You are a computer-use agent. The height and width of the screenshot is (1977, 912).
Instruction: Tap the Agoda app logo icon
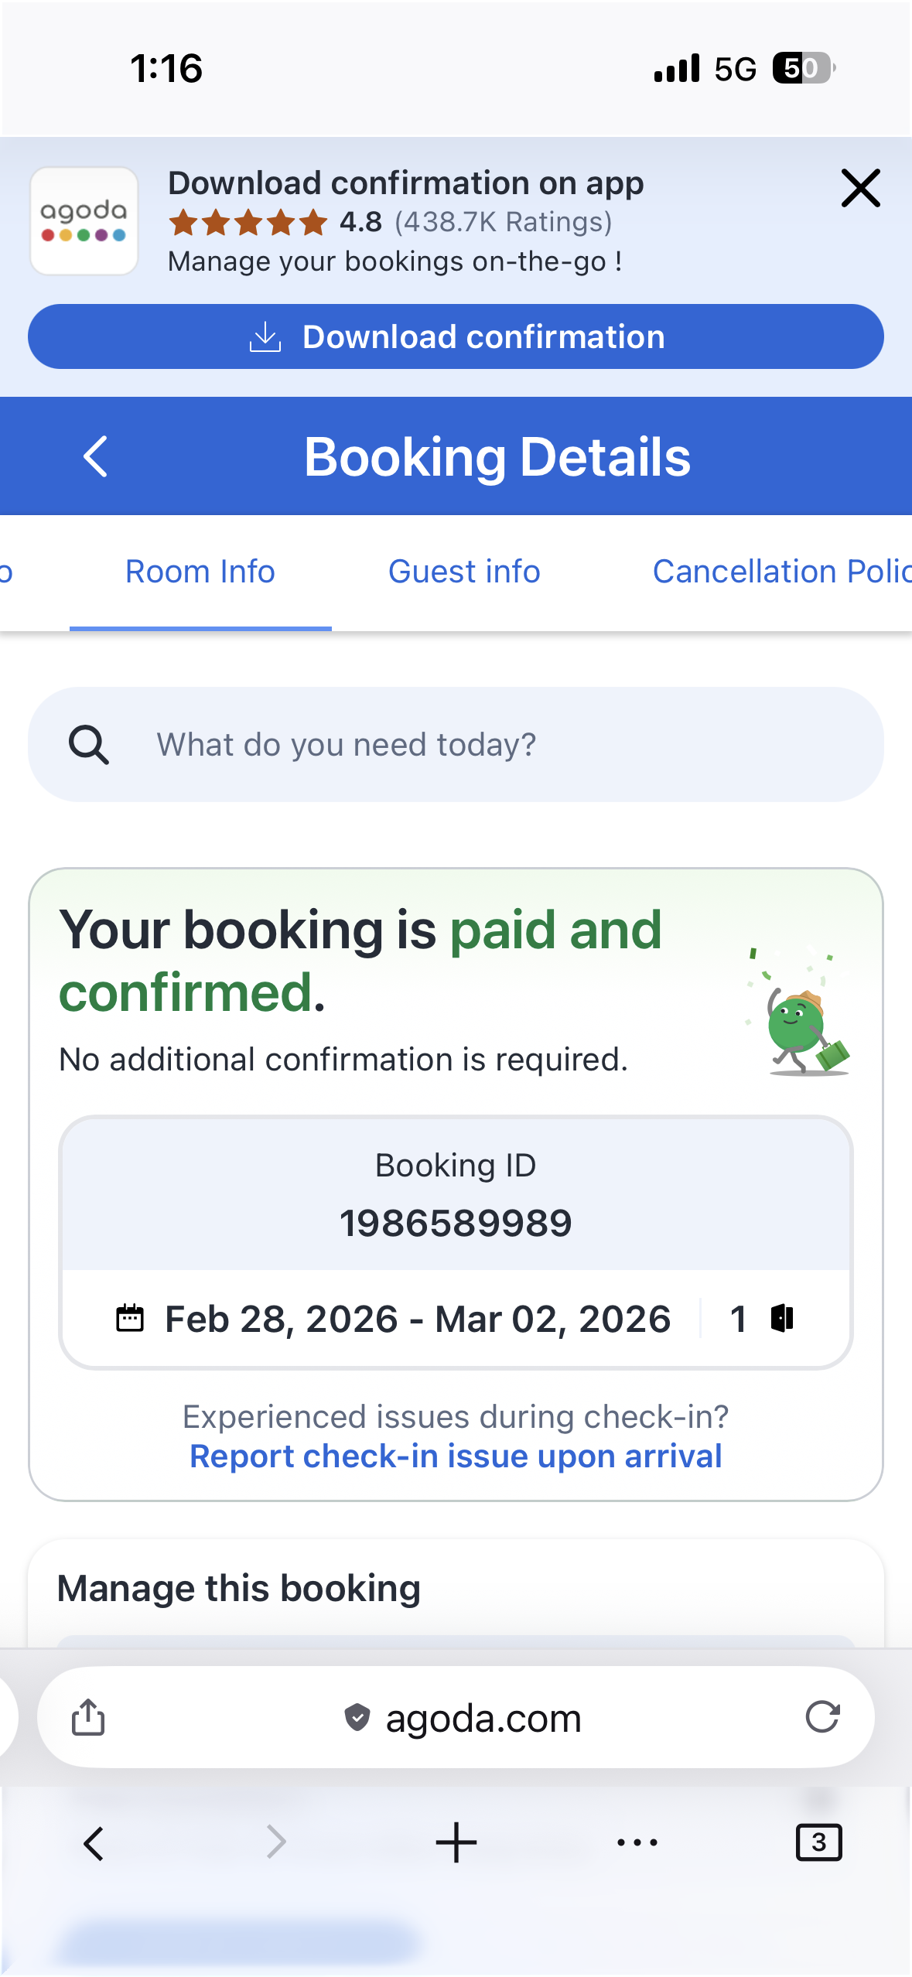click(84, 221)
